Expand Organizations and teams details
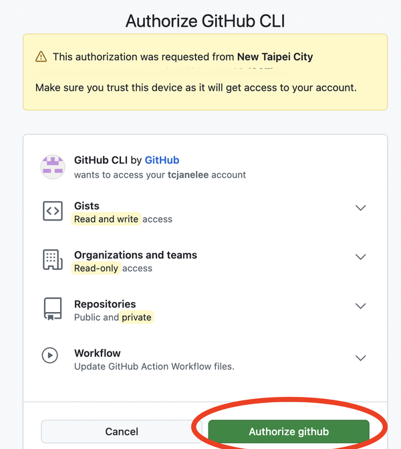The width and height of the screenshot is (401, 449). point(360,257)
